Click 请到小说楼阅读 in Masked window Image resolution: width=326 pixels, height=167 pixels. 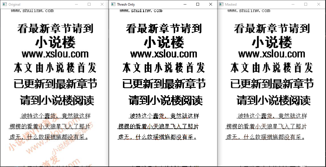coord(274,100)
